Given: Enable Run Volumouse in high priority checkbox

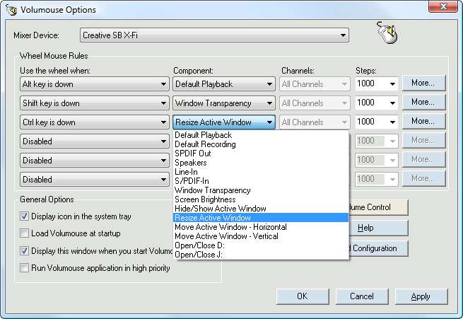Looking at the screenshot, I should coord(25,268).
